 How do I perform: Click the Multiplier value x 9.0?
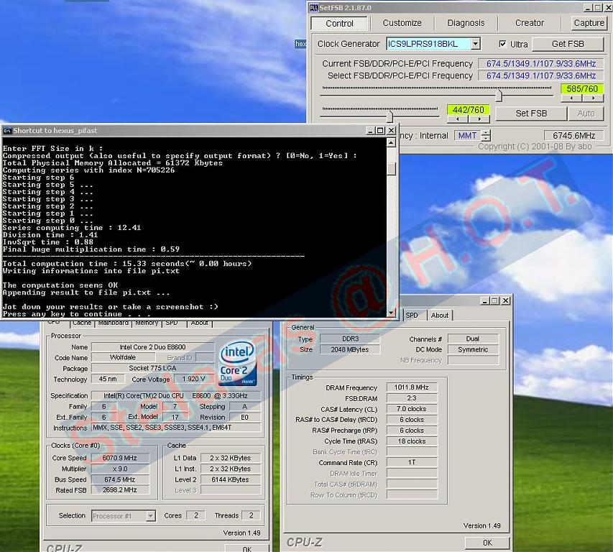[x=119, y=469]
